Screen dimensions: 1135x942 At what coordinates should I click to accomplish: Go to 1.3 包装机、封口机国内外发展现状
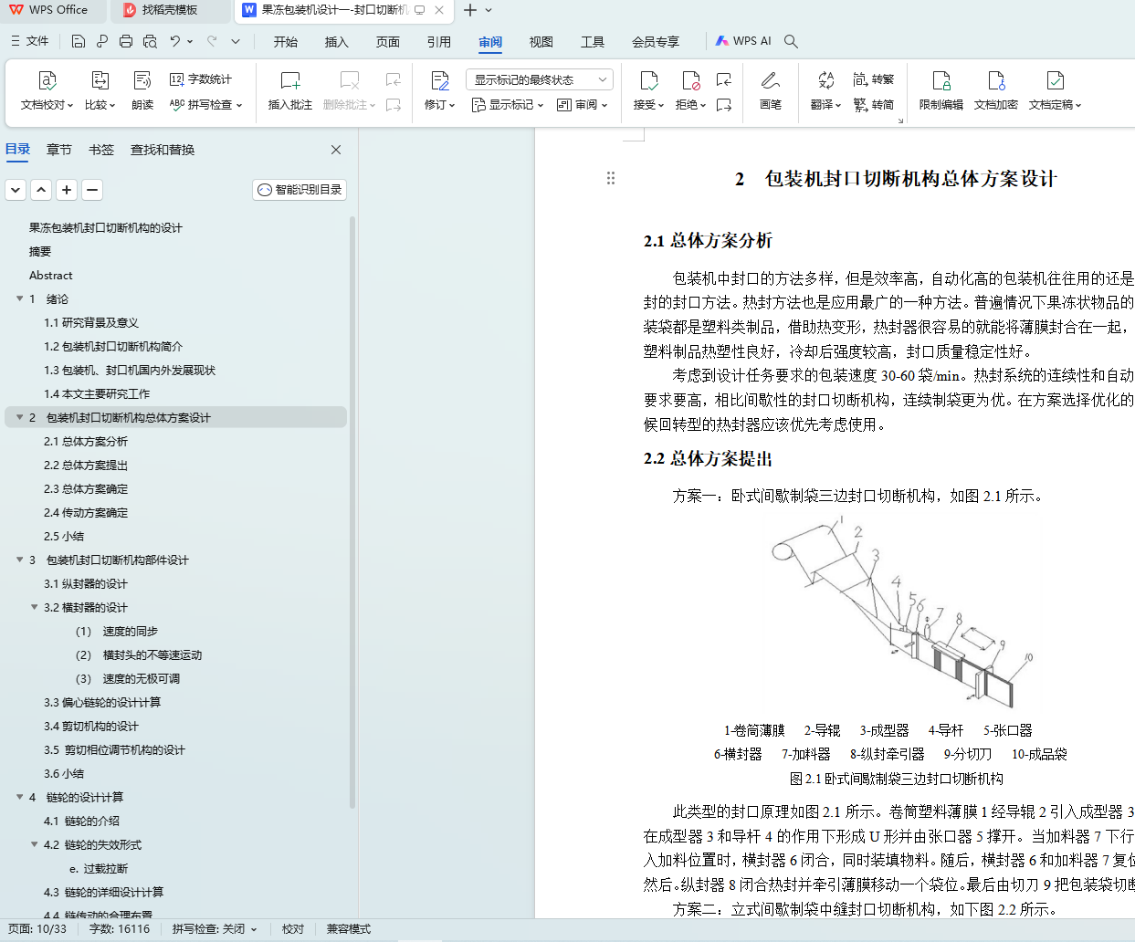click(x=130, y=370)
